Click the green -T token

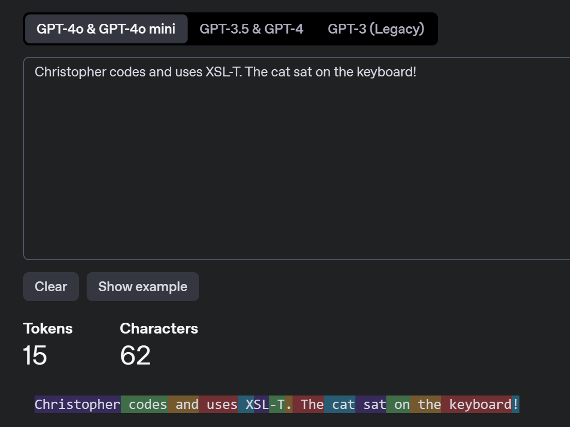click(x=277, y=404)
